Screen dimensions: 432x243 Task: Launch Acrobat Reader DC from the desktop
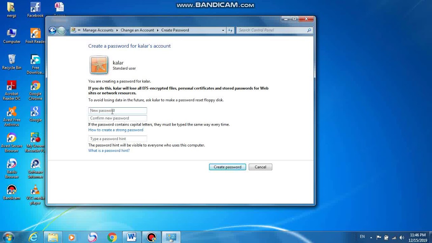tap(11, 90)
